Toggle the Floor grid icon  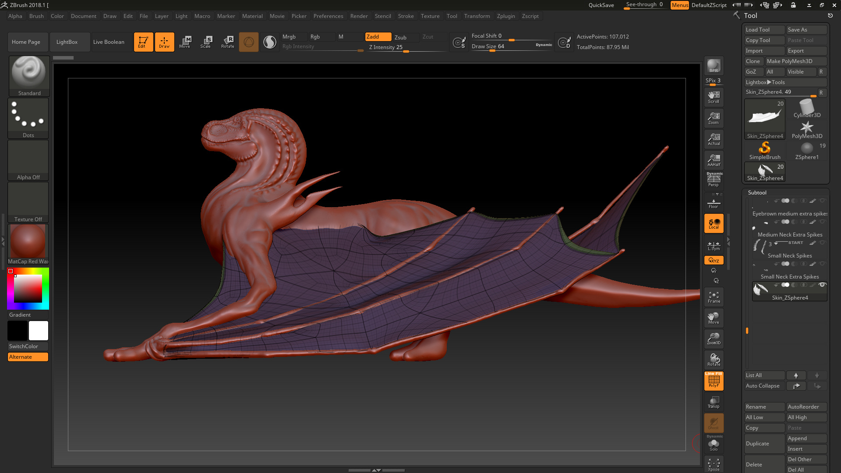[714, 204]
